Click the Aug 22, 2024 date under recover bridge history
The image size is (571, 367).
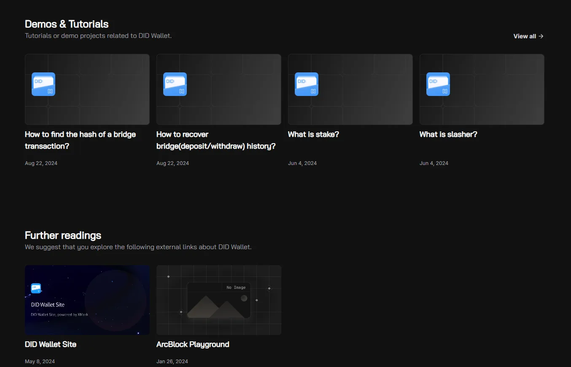tap(173, 163)
